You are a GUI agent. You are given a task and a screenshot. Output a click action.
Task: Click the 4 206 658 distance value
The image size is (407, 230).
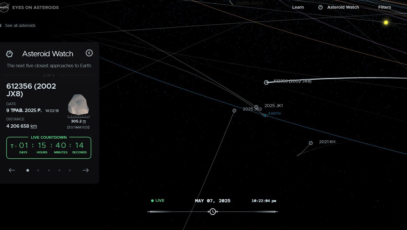[x=18, y=126]
